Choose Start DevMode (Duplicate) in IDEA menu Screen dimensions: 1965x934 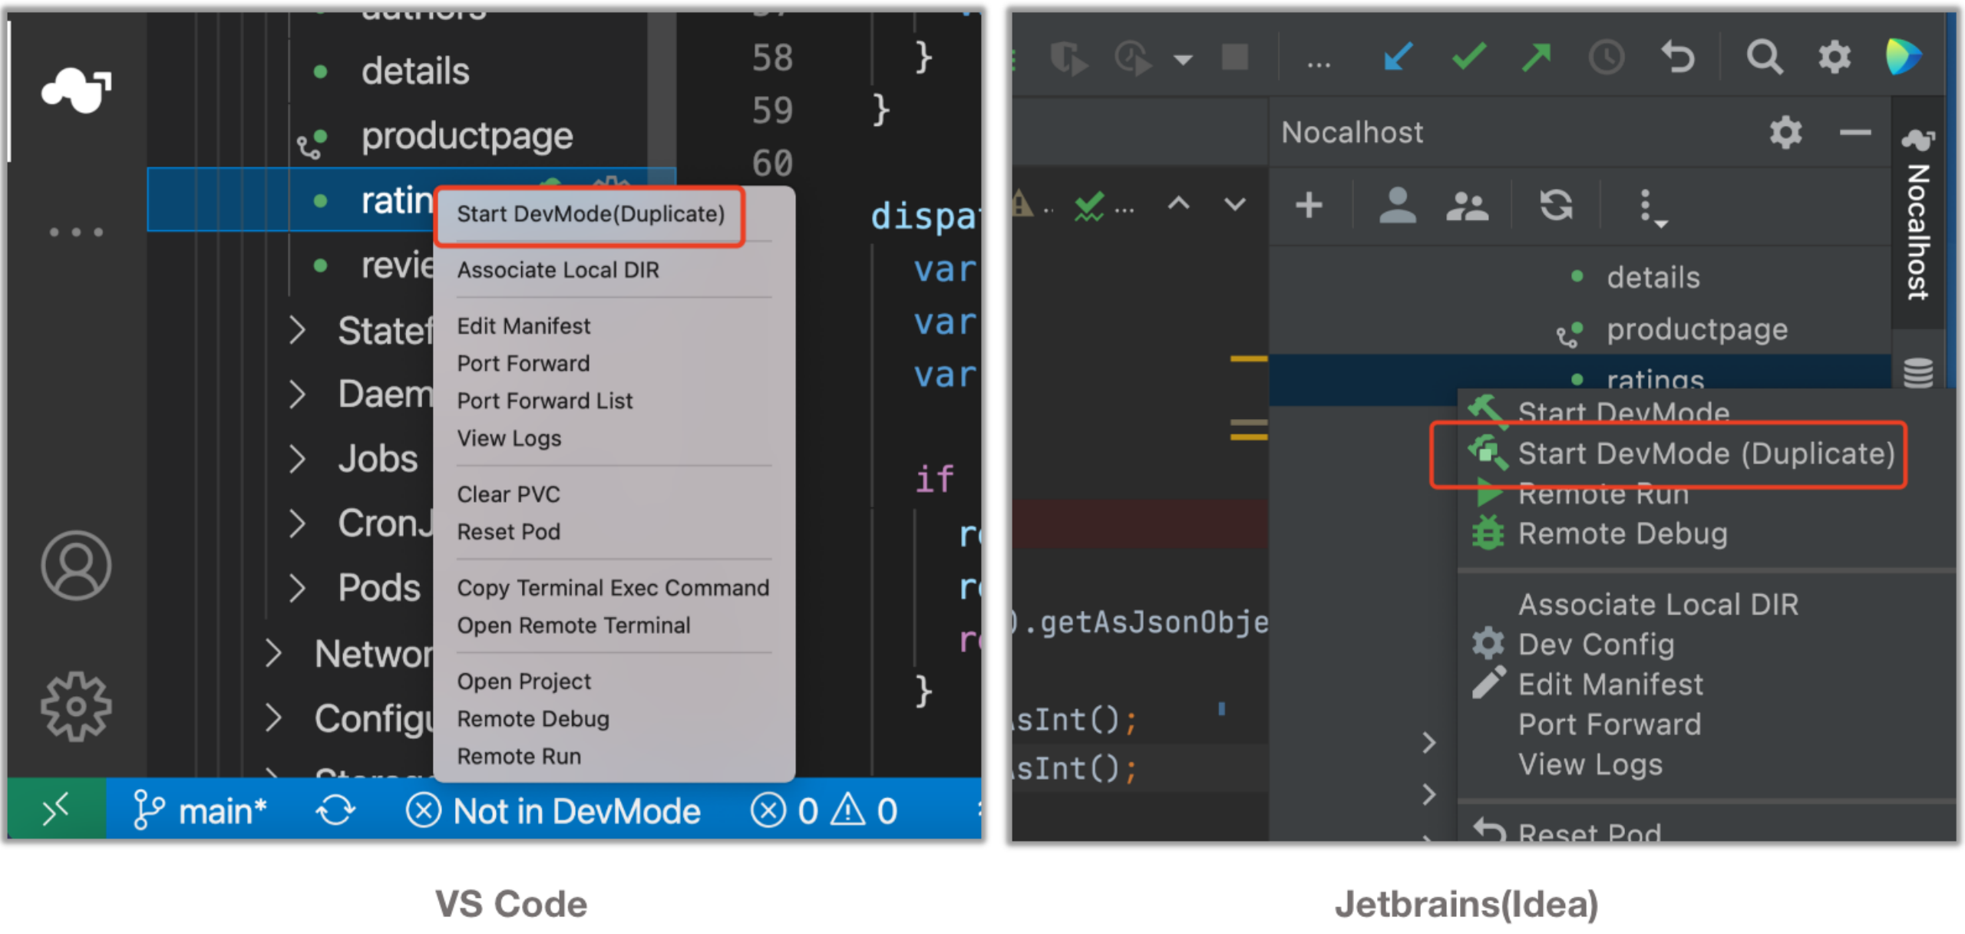click(x=1706, y=454)
